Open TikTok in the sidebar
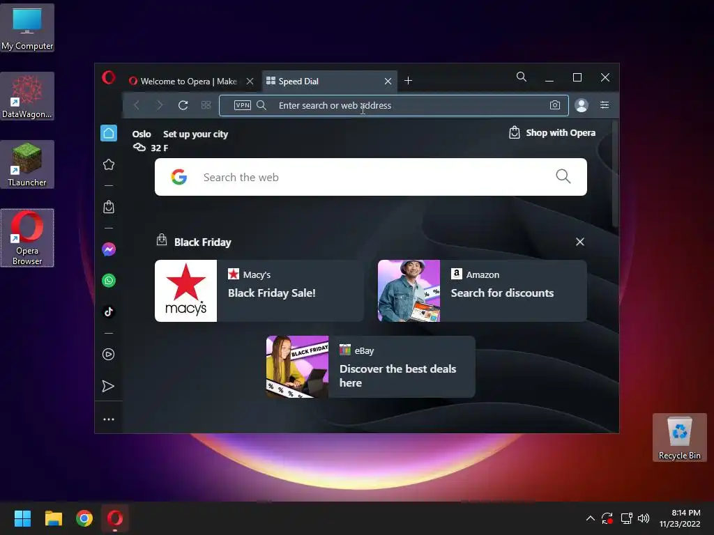This screenshot has width=714, height=535. tap(108, 311)
